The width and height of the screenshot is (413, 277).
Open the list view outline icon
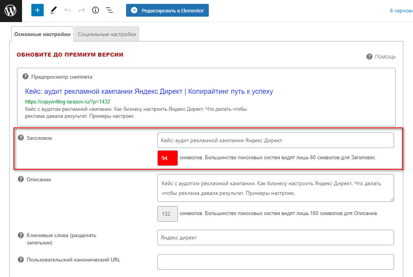(x=109, y=10)
